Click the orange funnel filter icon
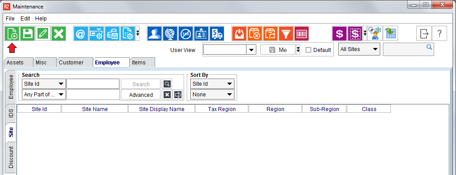Image resolution: width=456 pixels, height=175 pixels. point(286,34)
